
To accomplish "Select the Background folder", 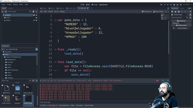I will (11, 60).
